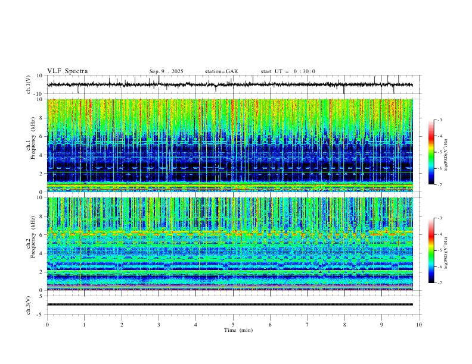The height and width of the screenshot is (364, 472).
Task: Click the station=GAK label
Action: (221, 71)
